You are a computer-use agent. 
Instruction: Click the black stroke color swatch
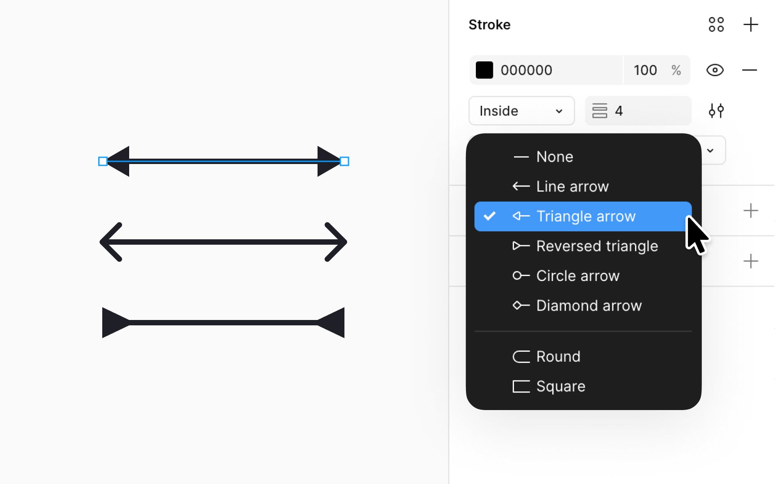coord(484,70)
